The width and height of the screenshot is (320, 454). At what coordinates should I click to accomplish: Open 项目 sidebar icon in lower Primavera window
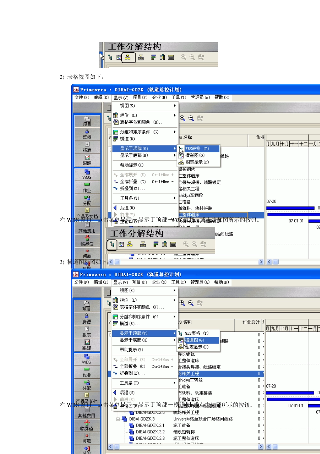pyautogui.click(x=87, y=306)
